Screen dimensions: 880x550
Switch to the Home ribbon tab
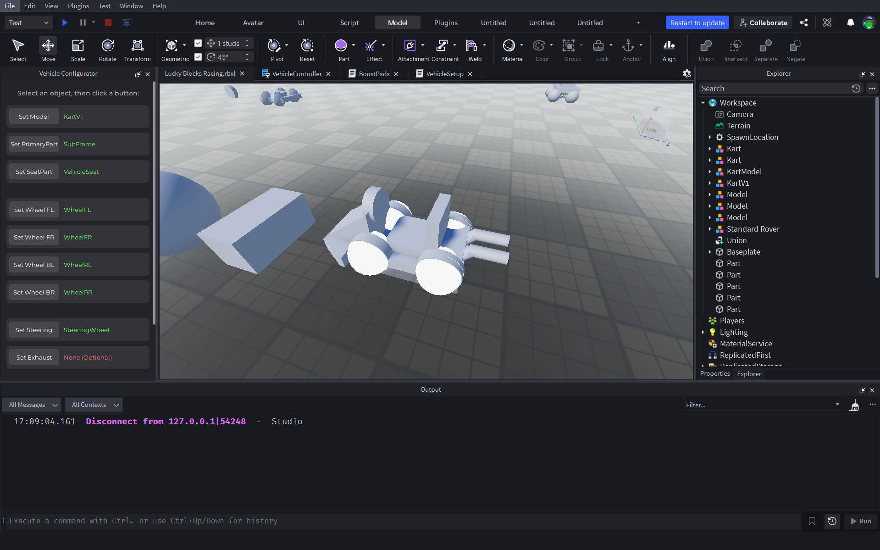pyautogui.click(x=205, y=22)
